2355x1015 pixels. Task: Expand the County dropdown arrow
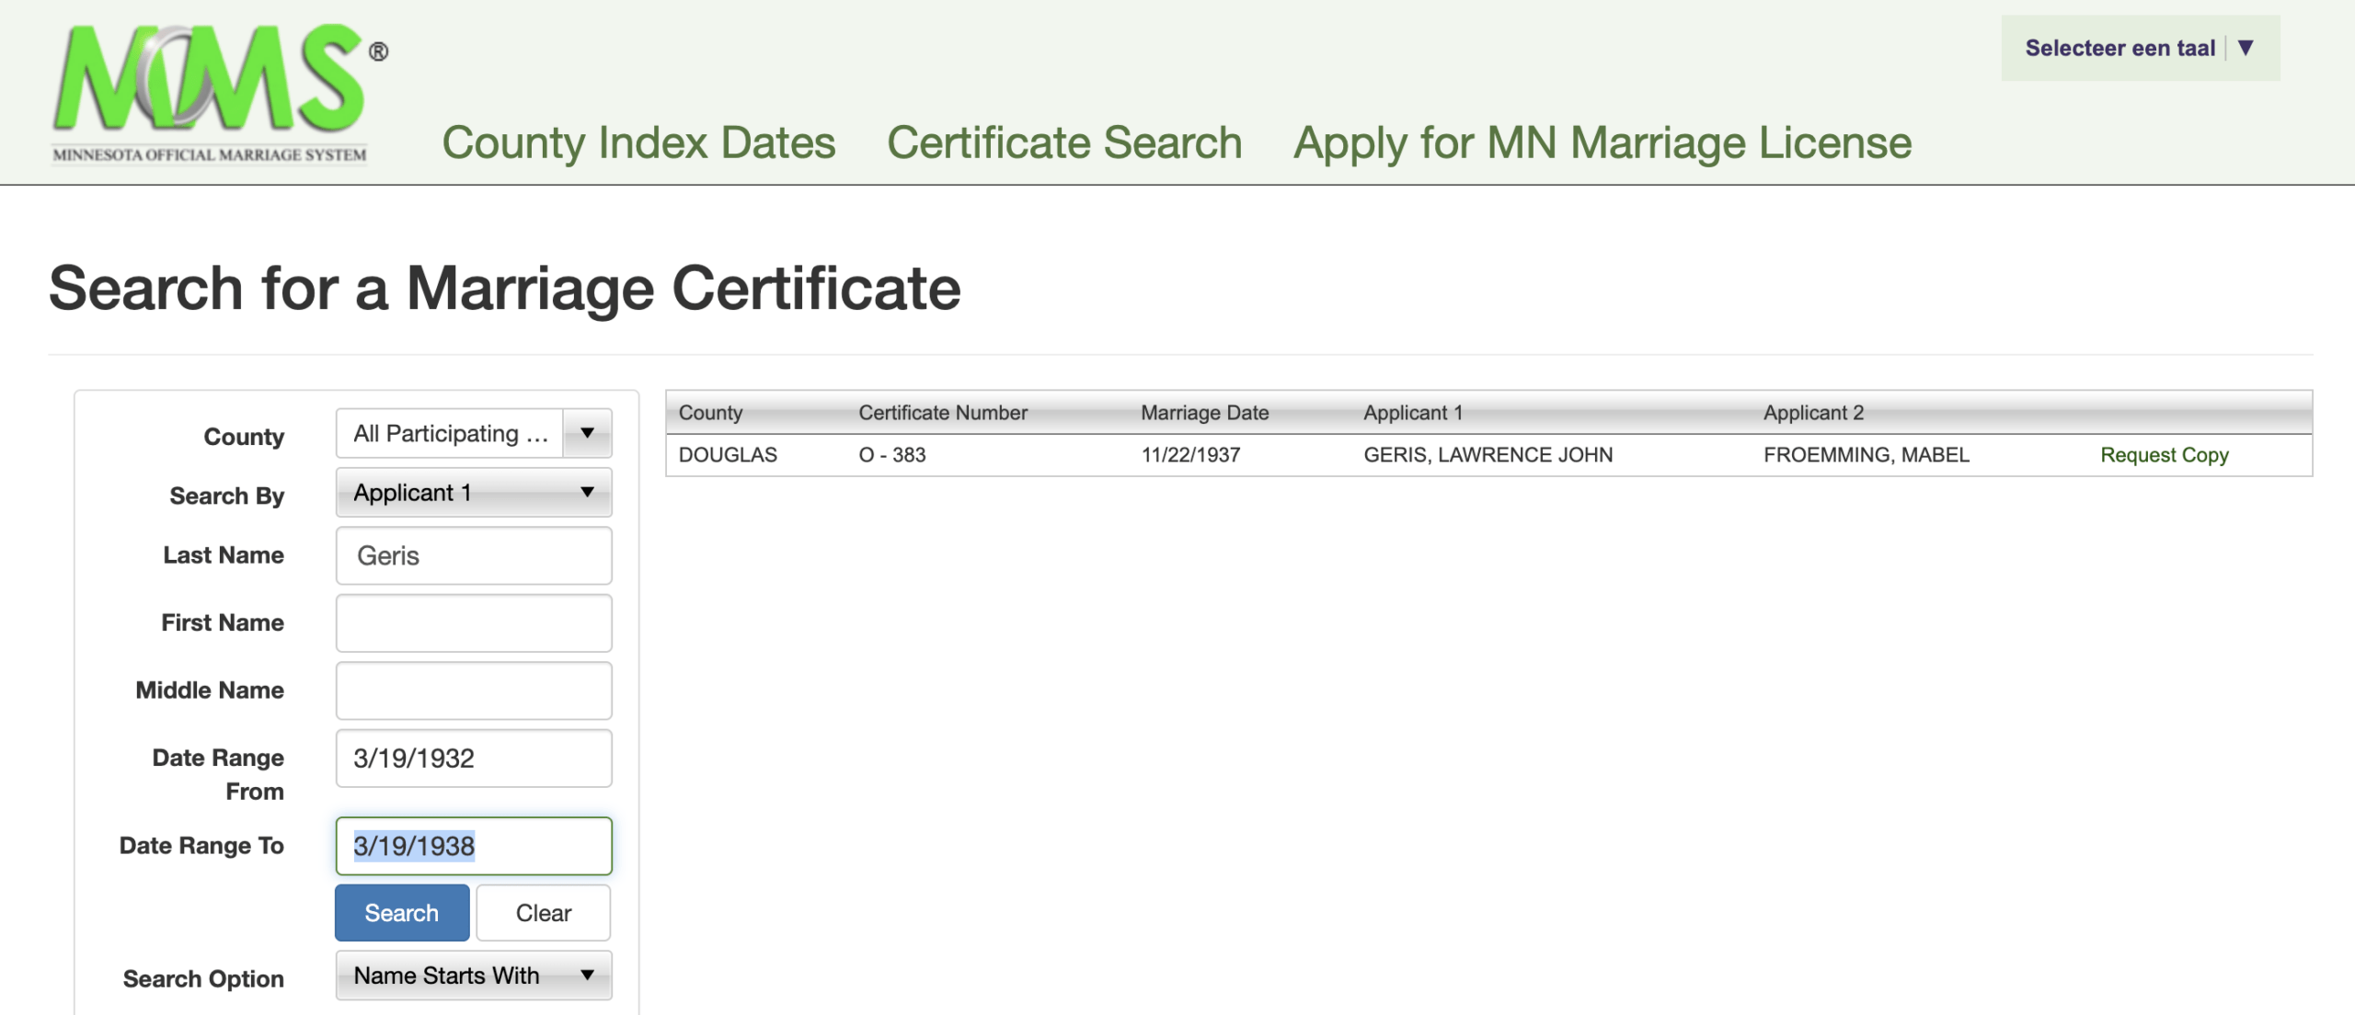tap(587, 433)
